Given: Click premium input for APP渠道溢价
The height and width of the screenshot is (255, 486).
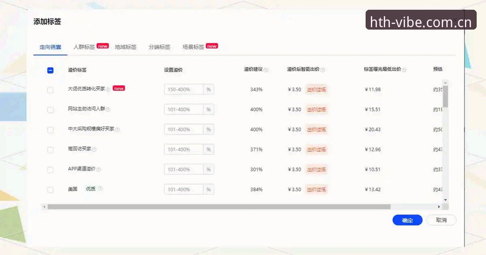Looking at the screenshot, I should 184,169.
